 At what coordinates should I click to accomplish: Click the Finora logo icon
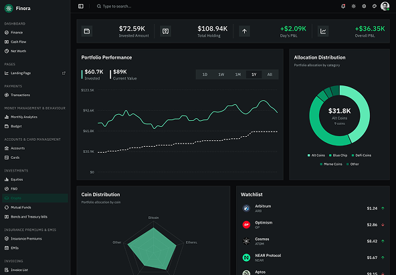[9, 8]
